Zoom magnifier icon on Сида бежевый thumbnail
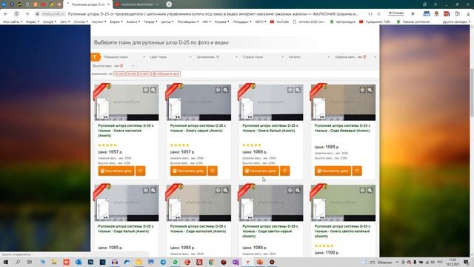 pyautogui.click(x=370, y=90)
